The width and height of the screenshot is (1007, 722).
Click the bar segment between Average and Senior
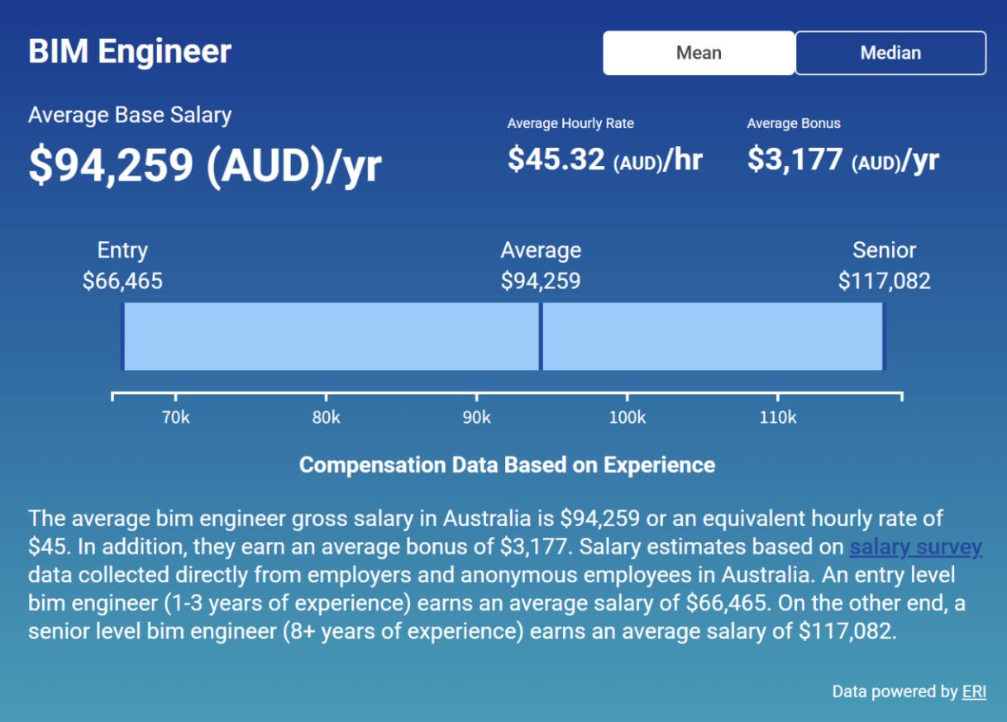[711, 336]
